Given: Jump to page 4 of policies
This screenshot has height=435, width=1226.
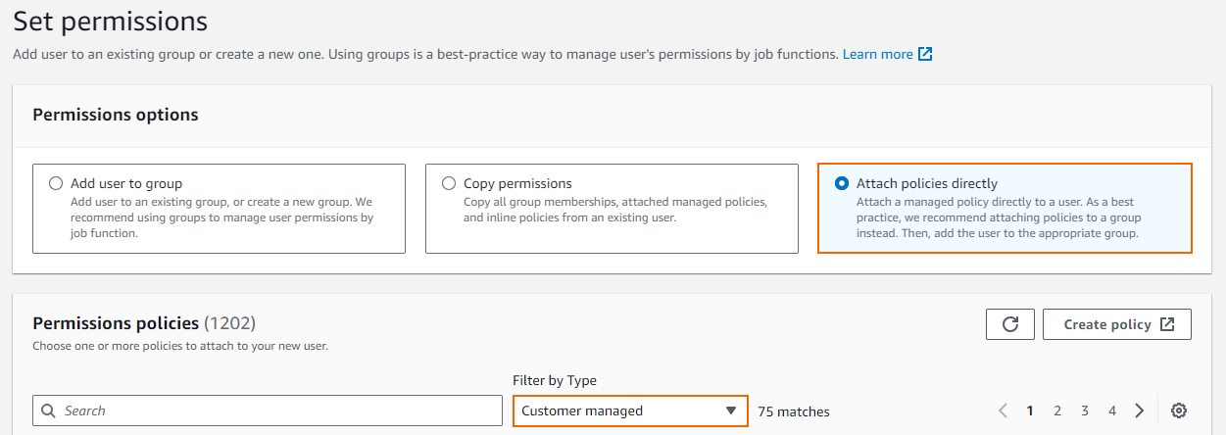Looking at the screenshot, I should [1112, 411].
